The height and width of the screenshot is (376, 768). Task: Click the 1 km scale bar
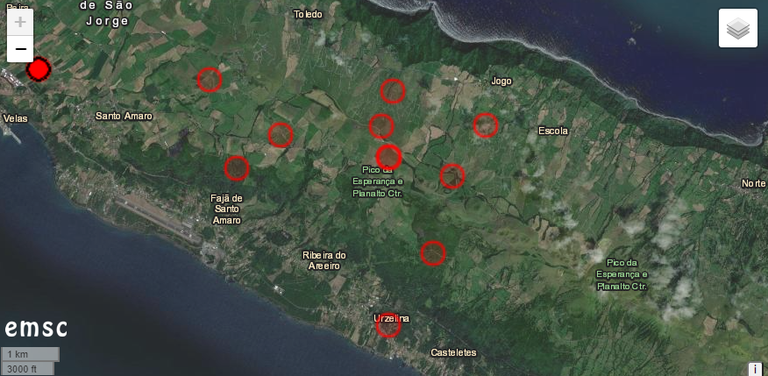[30, 354]
